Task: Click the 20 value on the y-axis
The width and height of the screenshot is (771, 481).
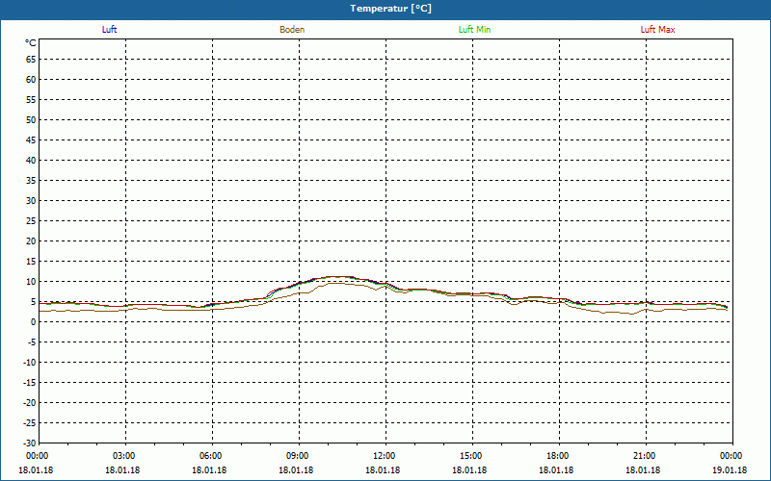Action: [x=31, y=241]
